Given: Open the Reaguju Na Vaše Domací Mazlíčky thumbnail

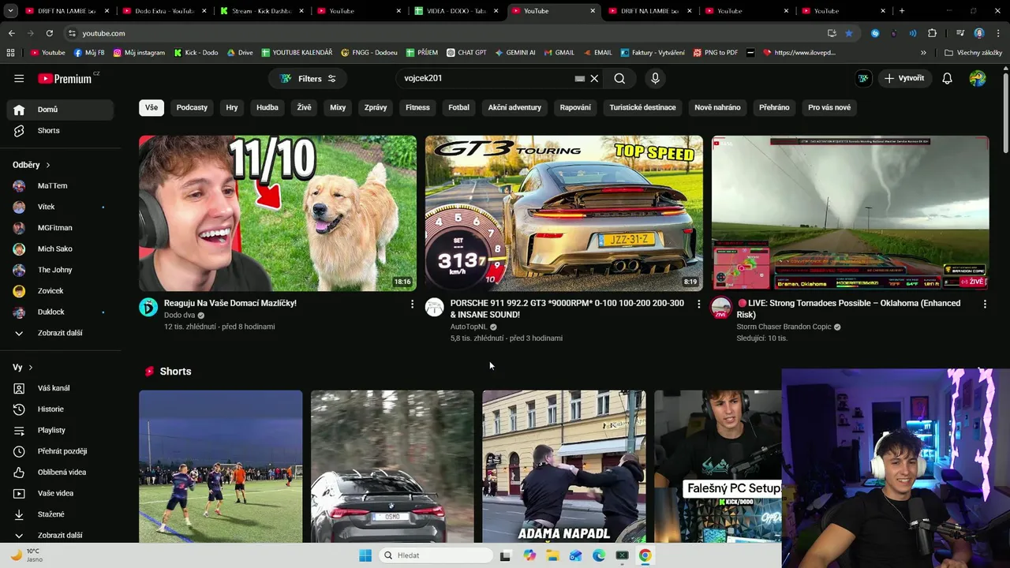Looking at the screenshot, I should pos(278,213).
